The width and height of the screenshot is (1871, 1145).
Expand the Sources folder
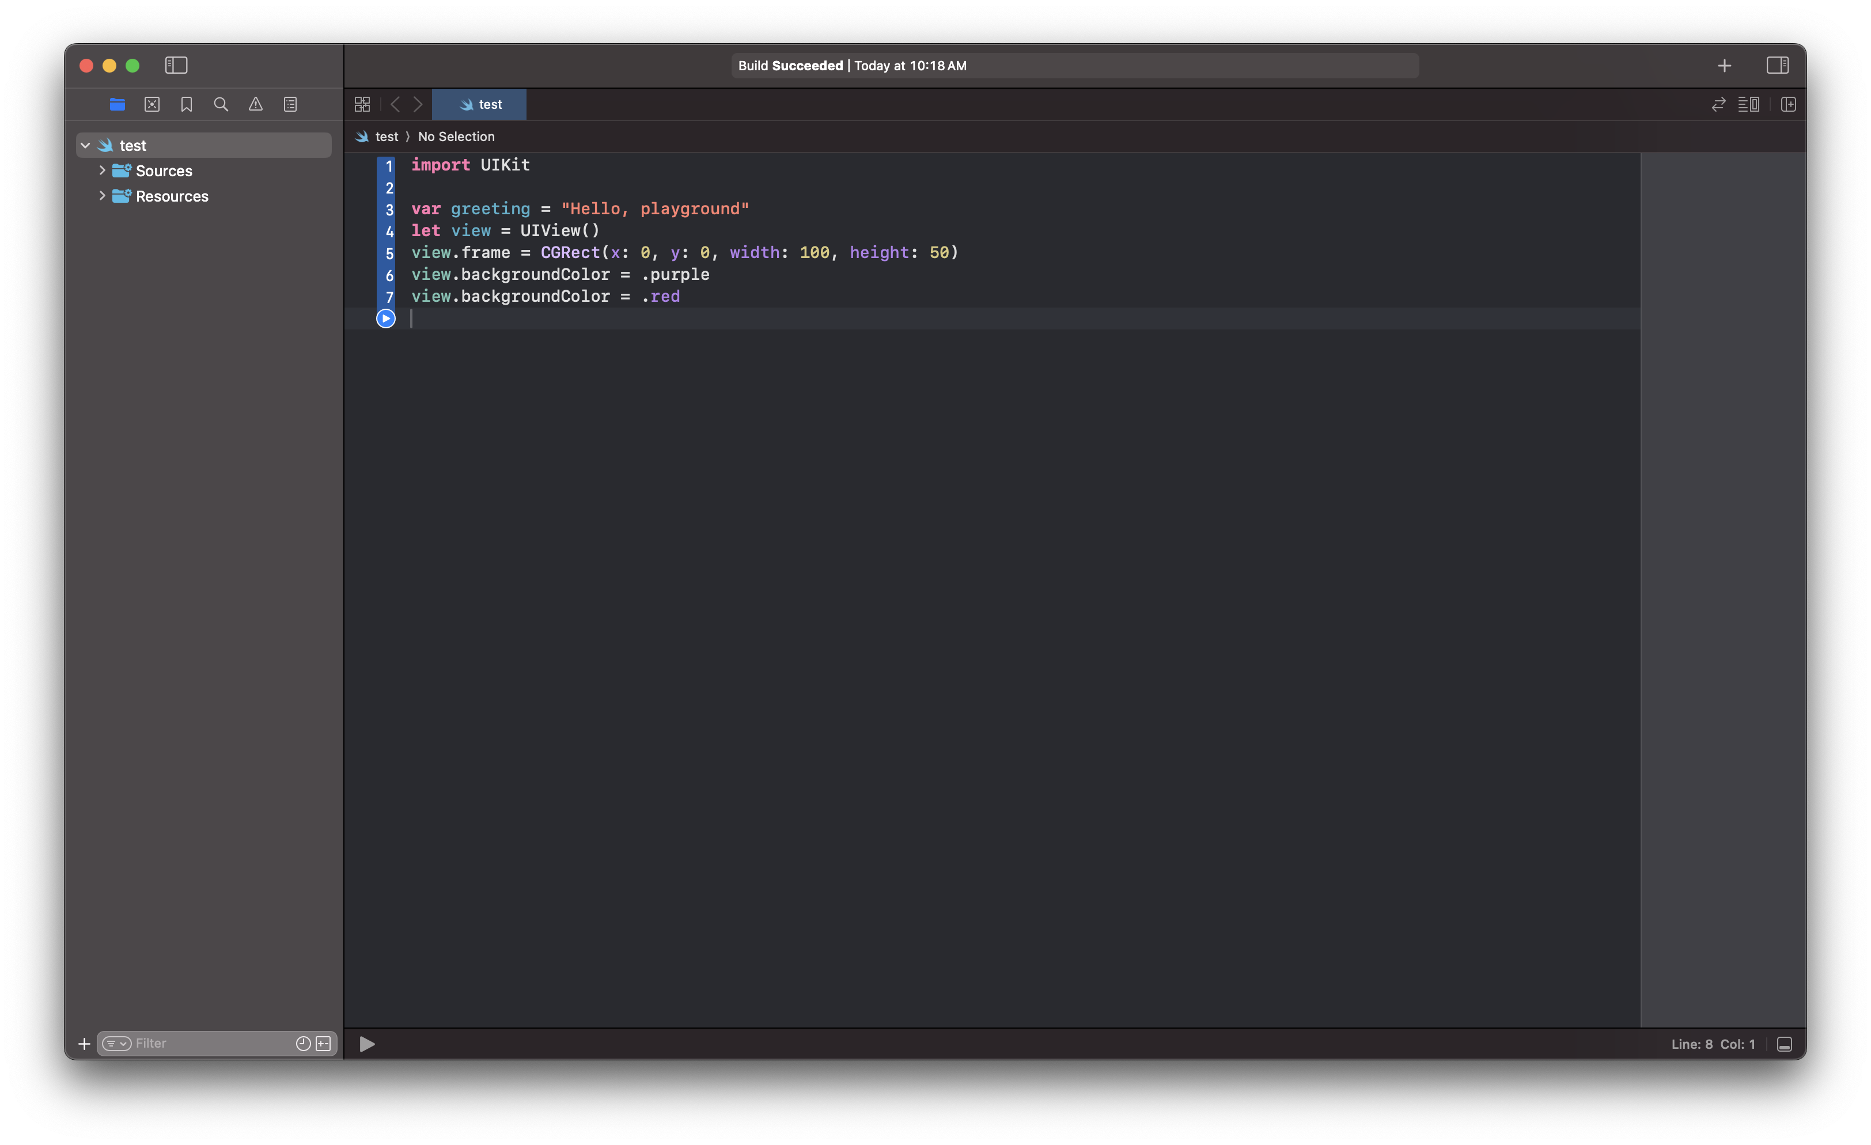(x=103, y=170)
